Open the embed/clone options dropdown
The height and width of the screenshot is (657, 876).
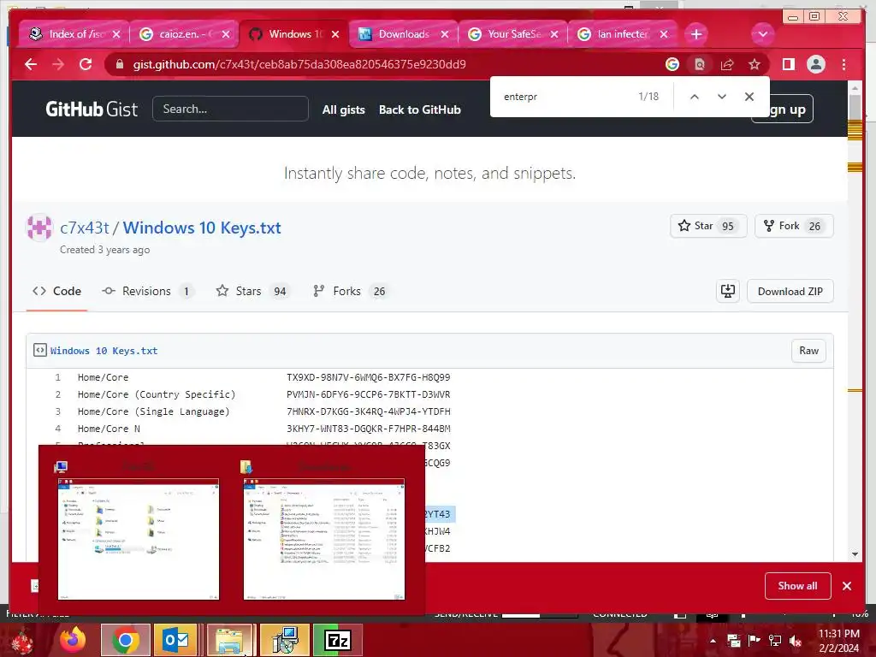point(728,291)
